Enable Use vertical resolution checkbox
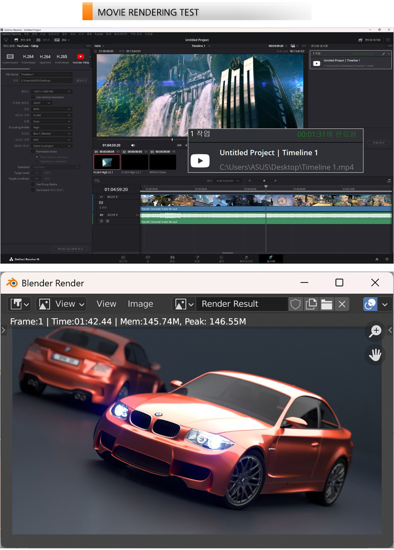The height and width of the screenshot is (550, 394). (33, 97)
